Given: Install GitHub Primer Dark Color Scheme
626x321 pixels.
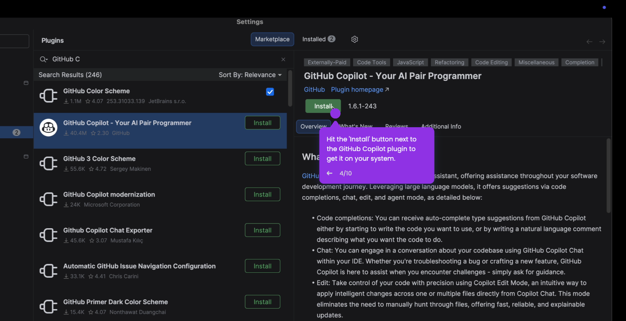Looking at the screenshot, I should tap(262, 302).
